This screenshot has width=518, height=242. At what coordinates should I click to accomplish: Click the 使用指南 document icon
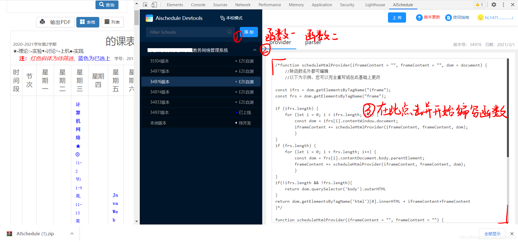[448, 17]
